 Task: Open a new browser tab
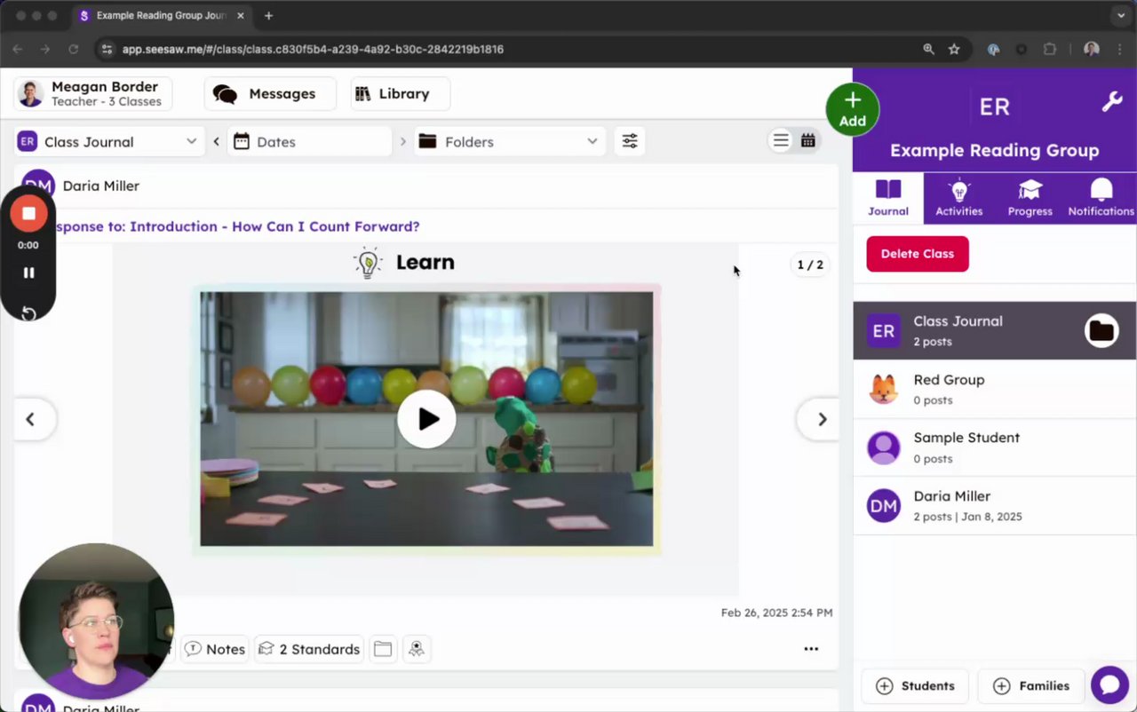(268, 16)
